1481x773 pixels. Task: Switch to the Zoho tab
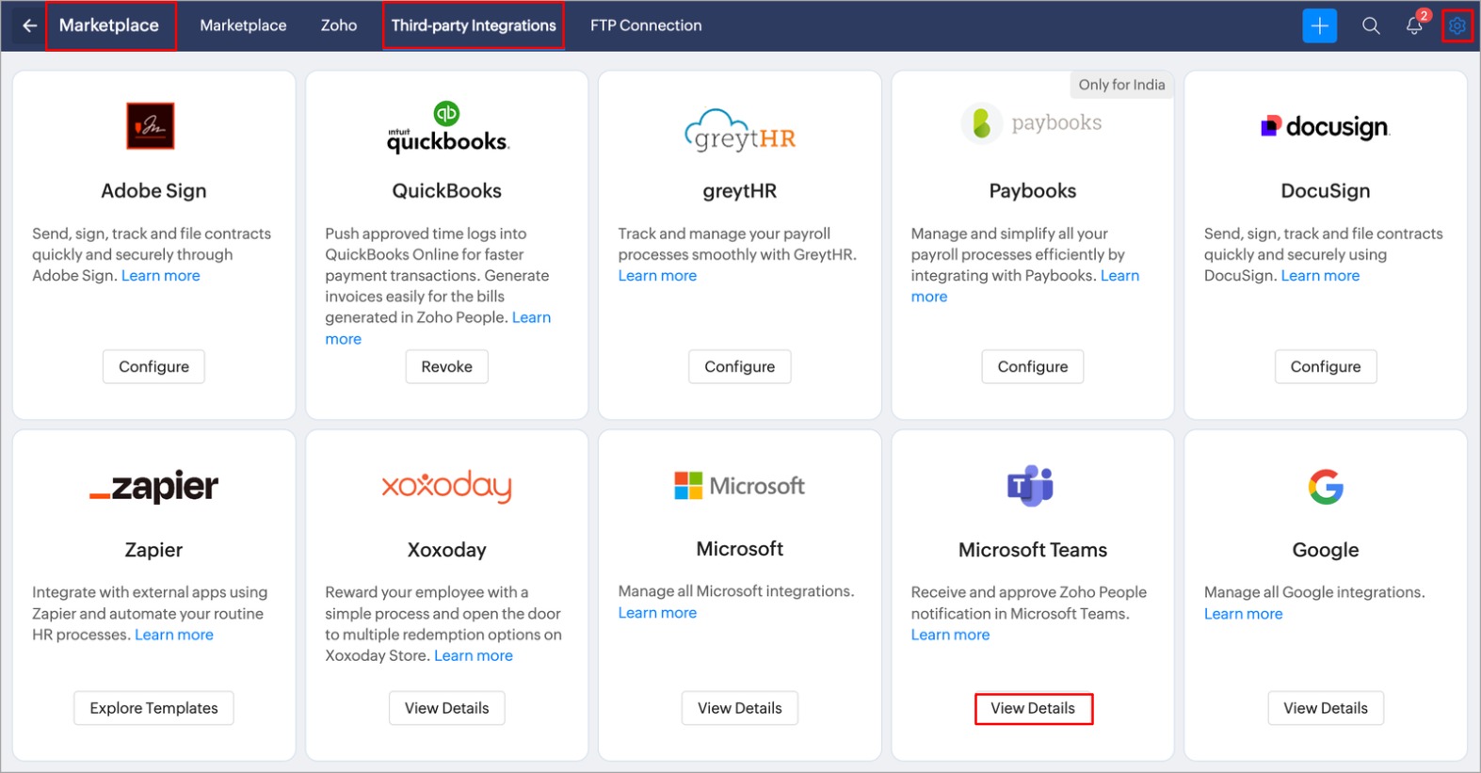[x=339, y=25]
